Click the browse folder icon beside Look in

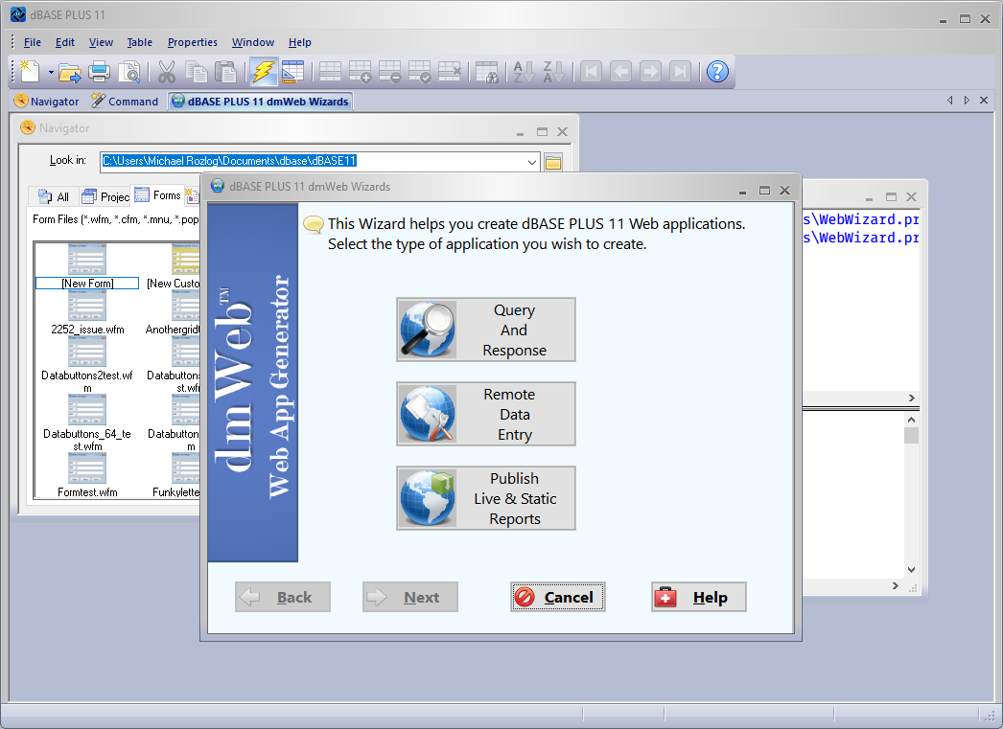click(553, 162)
